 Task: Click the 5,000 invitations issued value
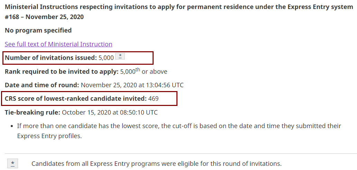[106, 58]
